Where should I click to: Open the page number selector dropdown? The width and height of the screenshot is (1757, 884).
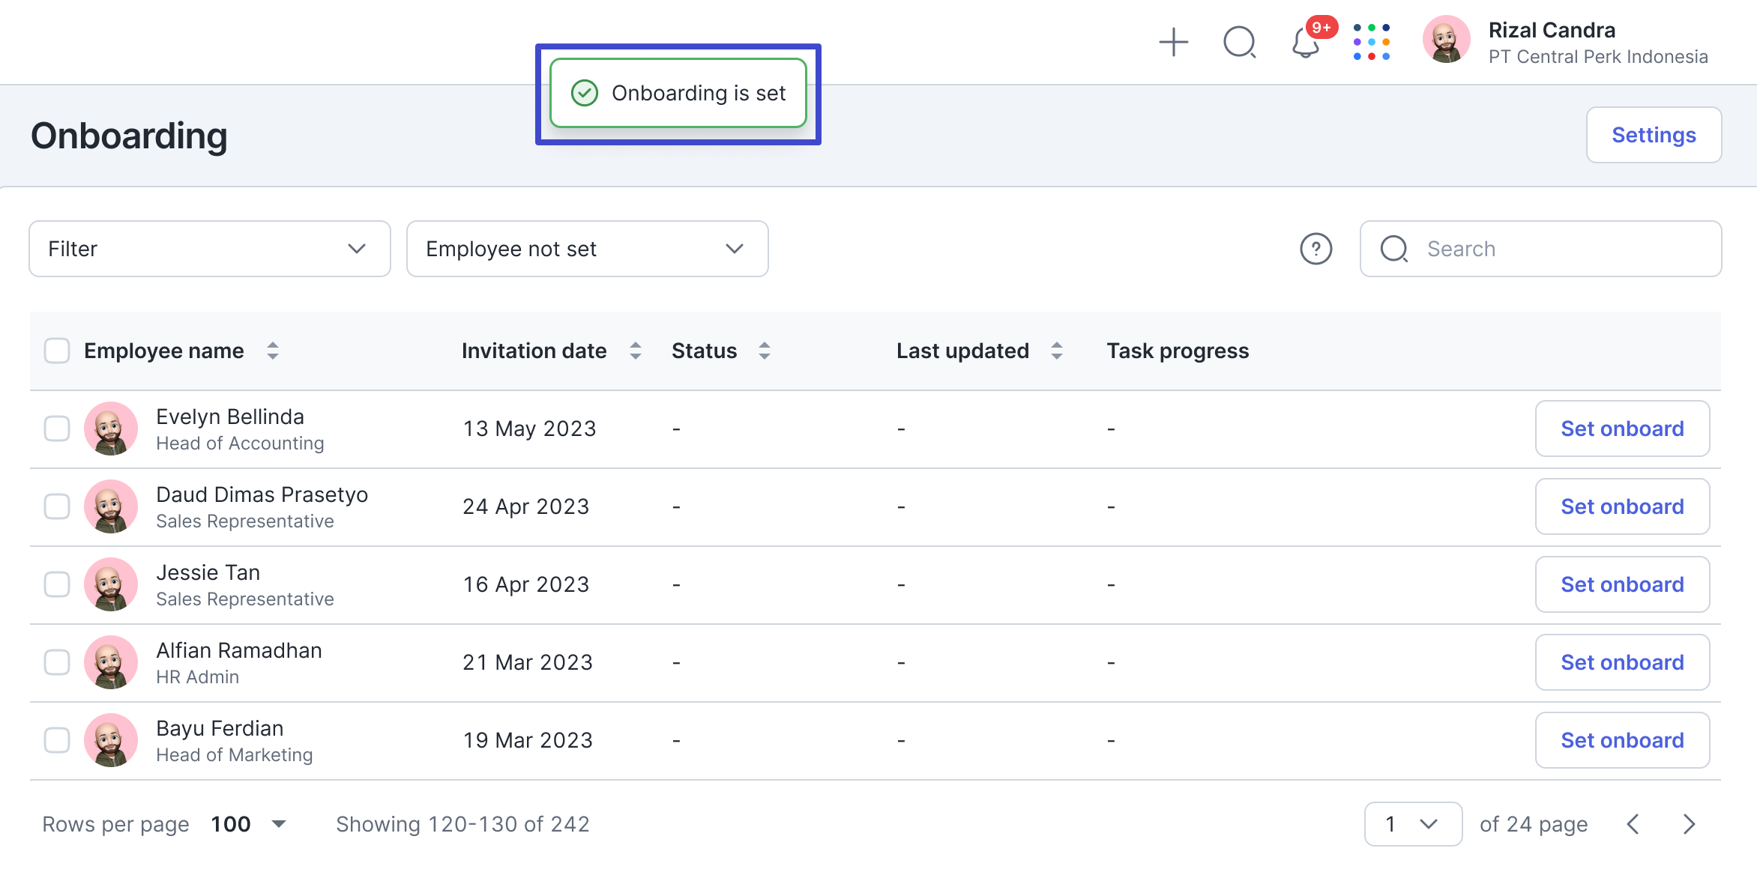1412,824
